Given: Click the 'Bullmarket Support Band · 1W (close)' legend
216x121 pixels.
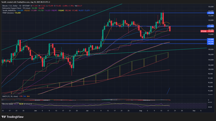Looking at the screenshot, I should (16, 8).
